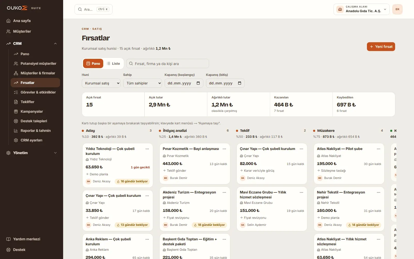The image size is (414, 259).
Task: Open card menu for Nehir Tekstil — Entegrasyon projesi
Action: pyautogui.click(x=379, y=192)
